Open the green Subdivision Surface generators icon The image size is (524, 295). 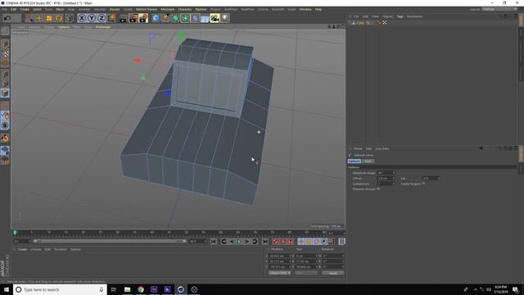[175, 18]
